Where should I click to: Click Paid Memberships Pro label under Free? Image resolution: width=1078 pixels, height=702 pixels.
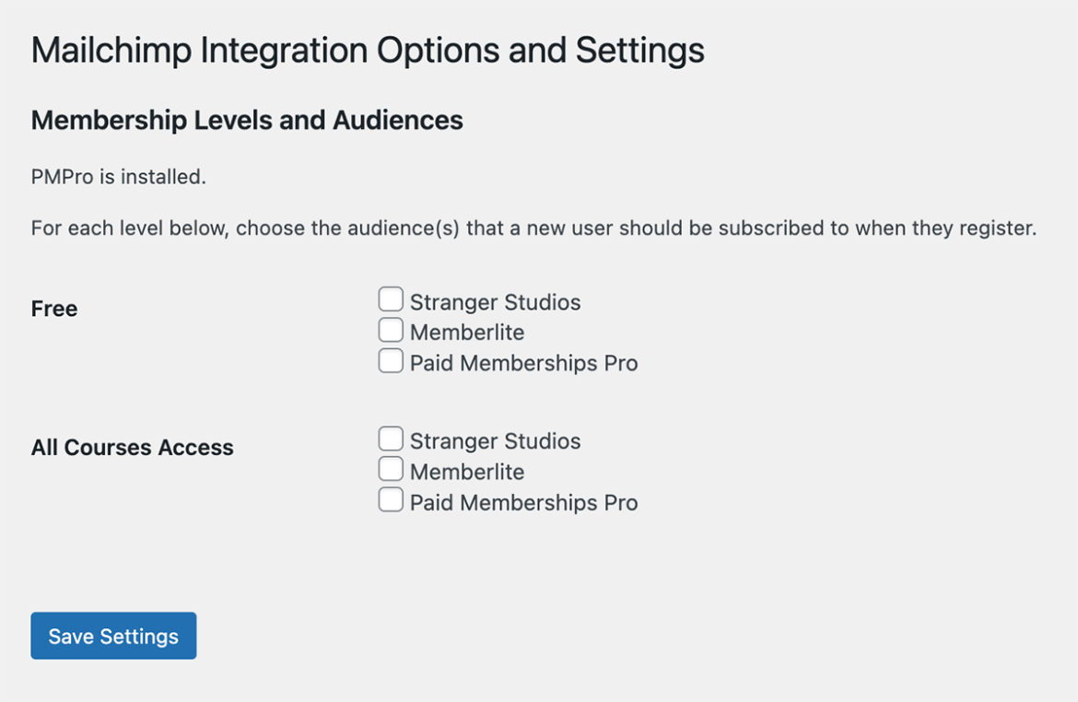[525, 363]
